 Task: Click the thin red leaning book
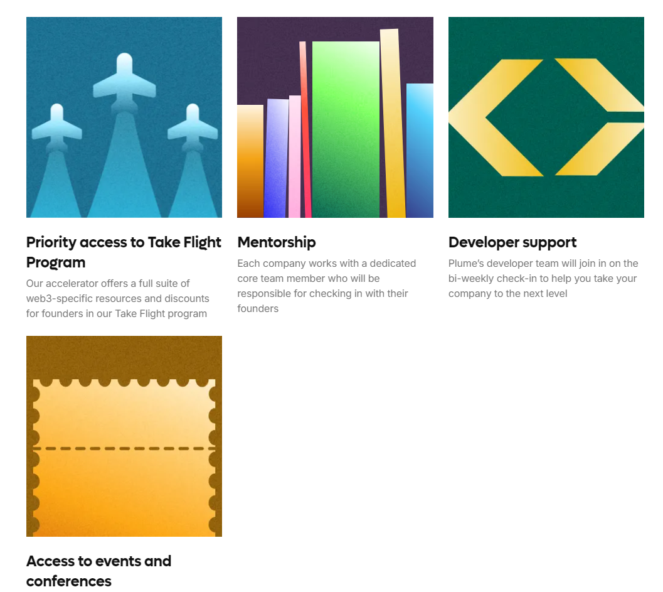[305, 129]
